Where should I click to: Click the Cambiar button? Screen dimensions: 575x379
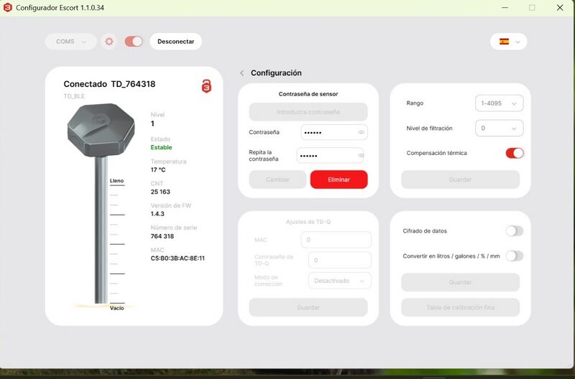(x=277, y=179)
